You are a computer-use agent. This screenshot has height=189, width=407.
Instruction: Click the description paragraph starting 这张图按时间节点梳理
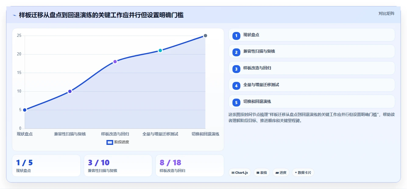(x=312, y=117)
